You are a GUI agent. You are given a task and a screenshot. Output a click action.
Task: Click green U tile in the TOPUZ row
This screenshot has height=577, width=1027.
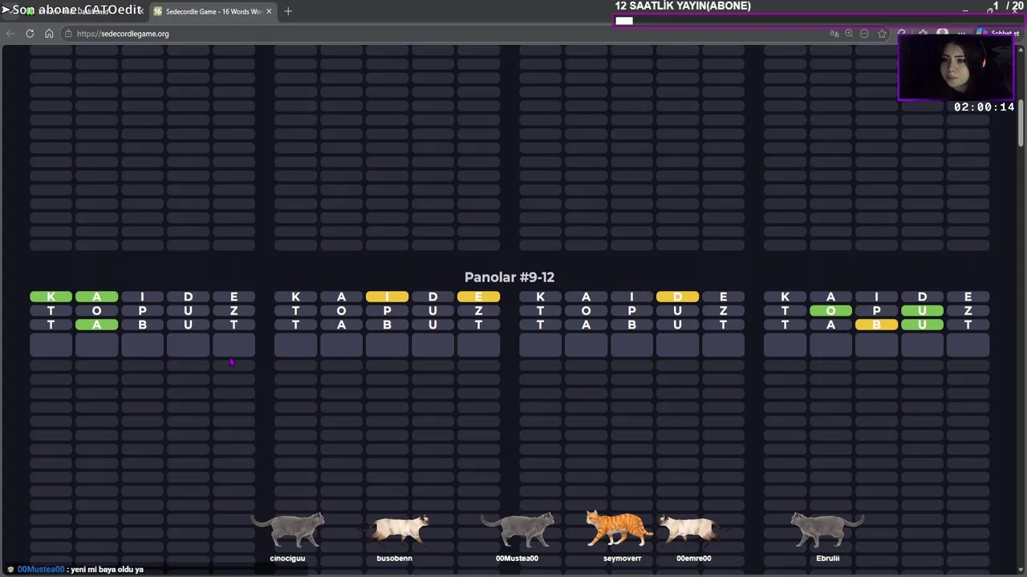click(x=922, y=311)
